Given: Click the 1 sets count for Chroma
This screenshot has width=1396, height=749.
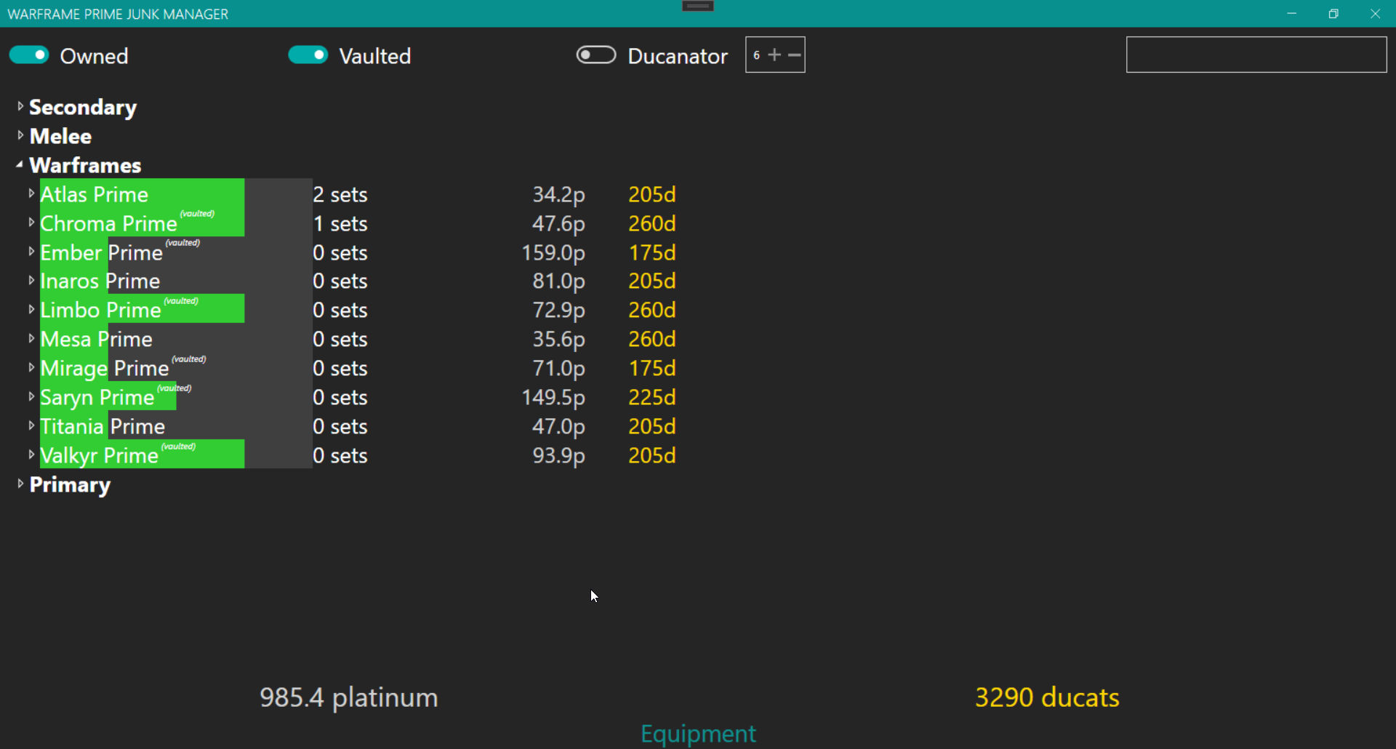Looking at the screenshot, I should point(340,223).
